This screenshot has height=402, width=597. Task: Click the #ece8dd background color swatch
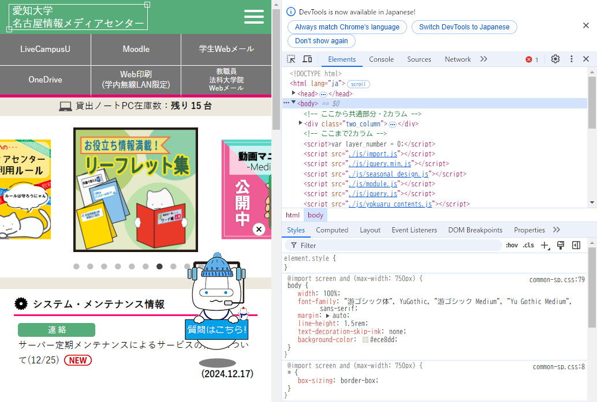(x=365, y=340)
